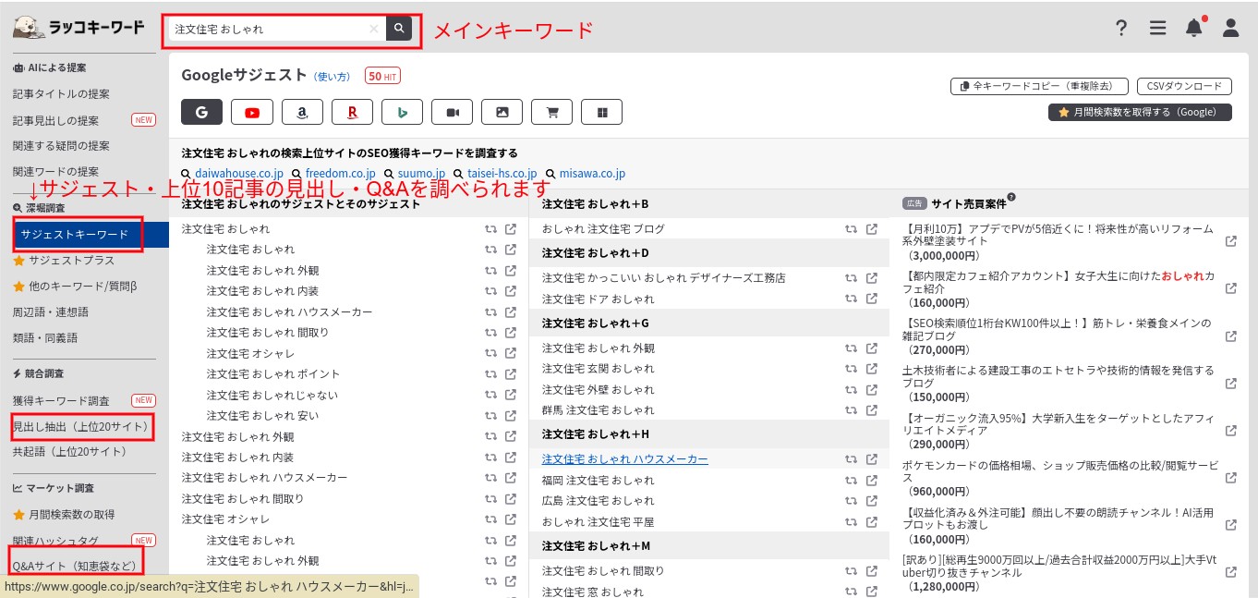This screenshot has width=1258, height=598.
Task: Switch to Bing suggest source
Action: coord(402,112)
